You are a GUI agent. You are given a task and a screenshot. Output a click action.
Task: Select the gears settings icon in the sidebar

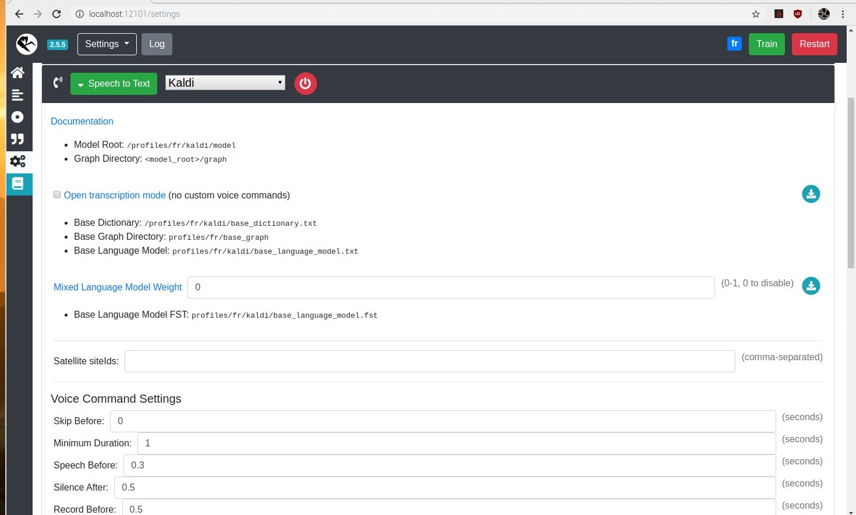[18, 161]
